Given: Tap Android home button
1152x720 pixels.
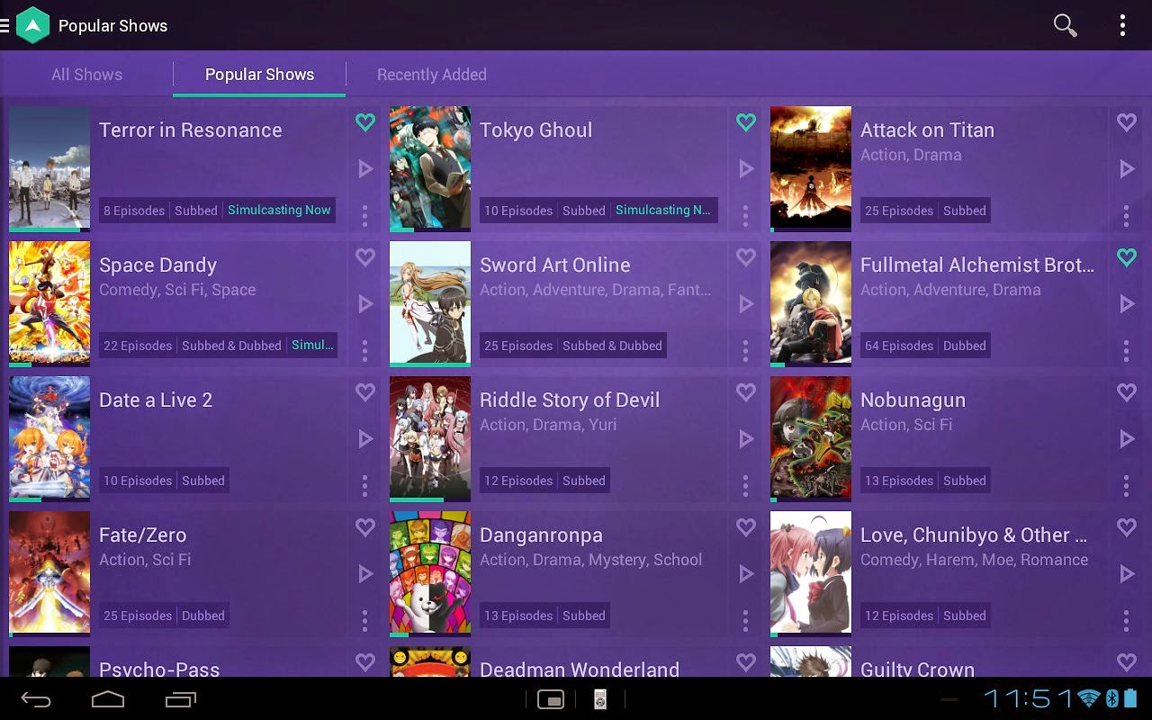Looking at the screenshot, I should point(108,699).
